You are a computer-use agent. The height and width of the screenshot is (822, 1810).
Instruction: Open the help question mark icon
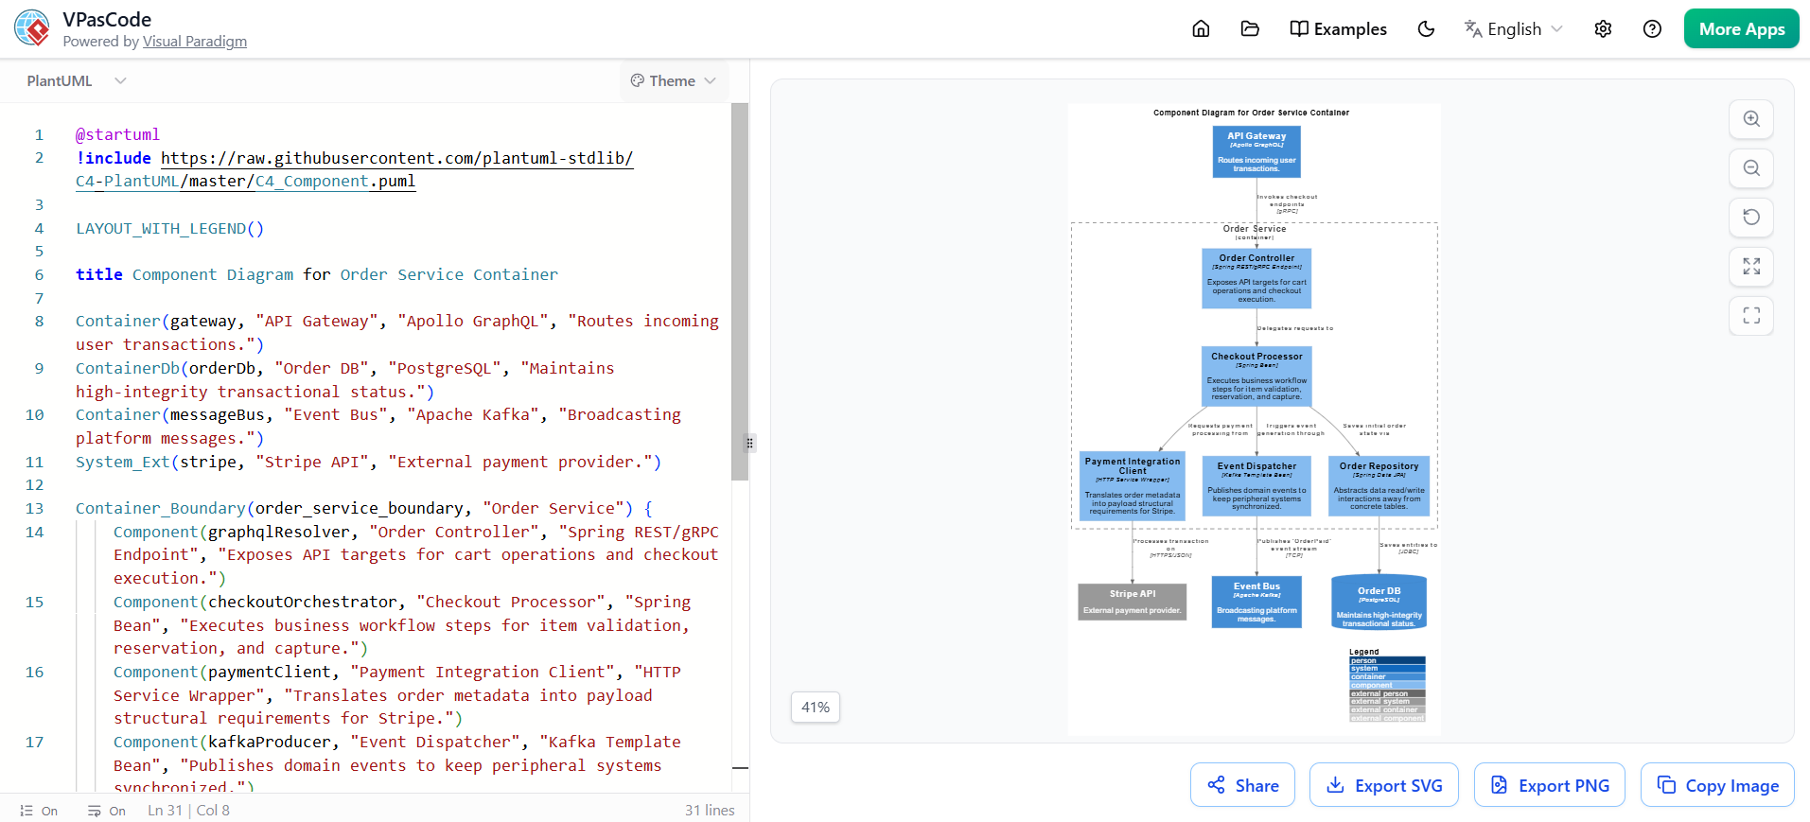point(1652,28)
